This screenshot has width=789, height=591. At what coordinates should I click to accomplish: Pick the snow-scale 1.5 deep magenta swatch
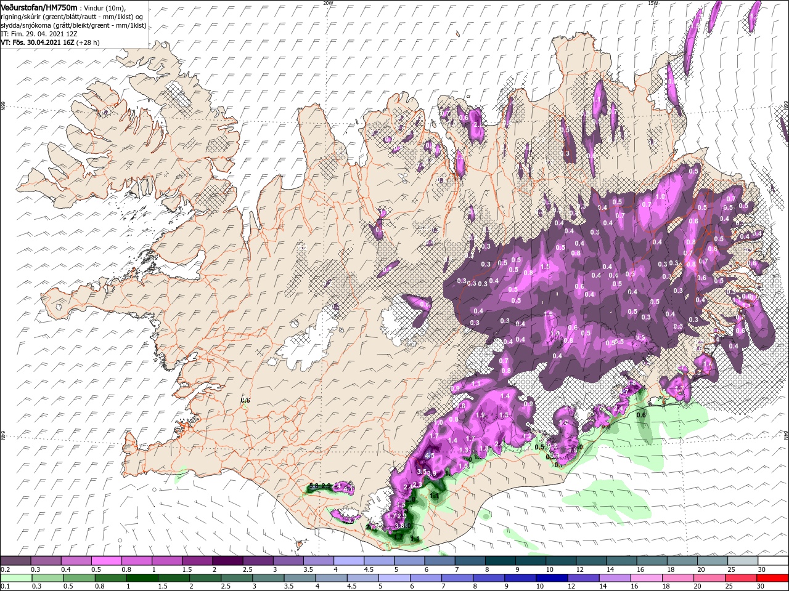(197, 561)
